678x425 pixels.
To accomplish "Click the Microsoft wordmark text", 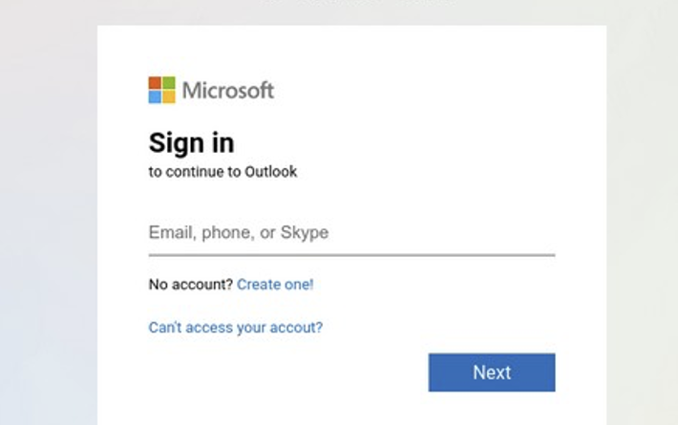I will coord(228,91).
